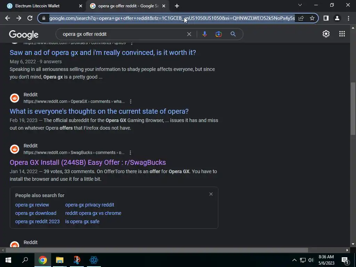Open the Chrome profile icon
The width and height of the screenshot is (356, 267).
coord(337,18)
